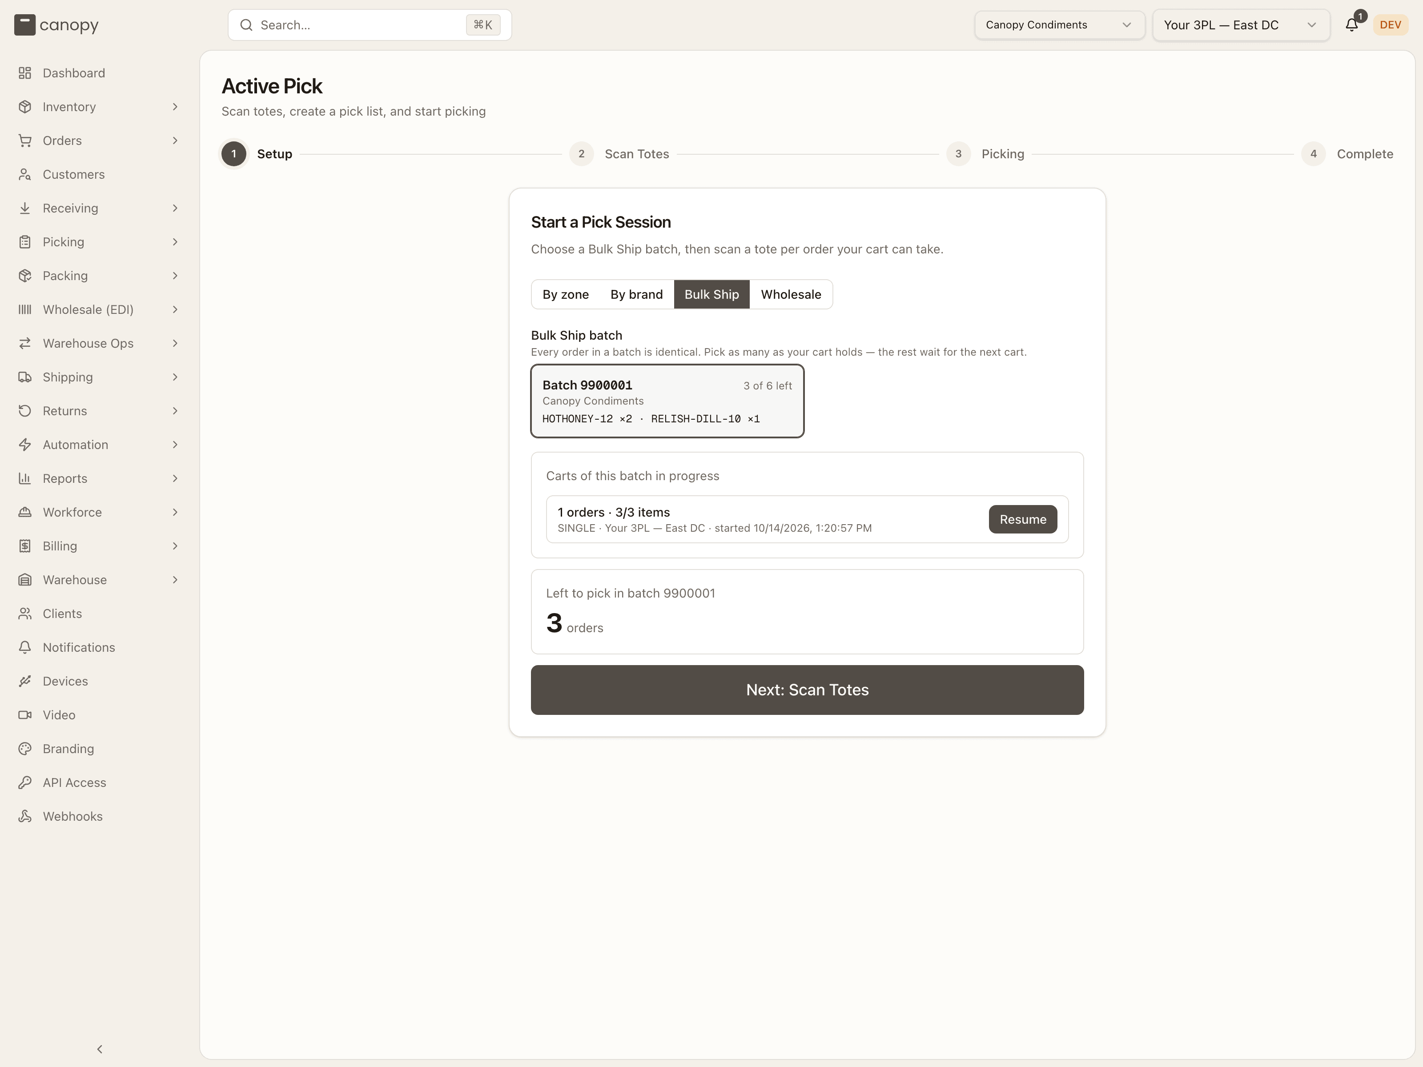Click the Dashboard grid icon
The width and height of the screenshot is (1423, 1067).
click(x=25, y=72)
